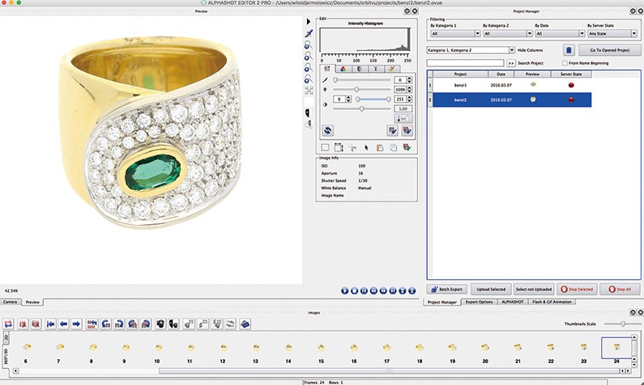Click the blue card icon ending images toolbar
This screenshot has height=385, width=644.
coord(245,324)
